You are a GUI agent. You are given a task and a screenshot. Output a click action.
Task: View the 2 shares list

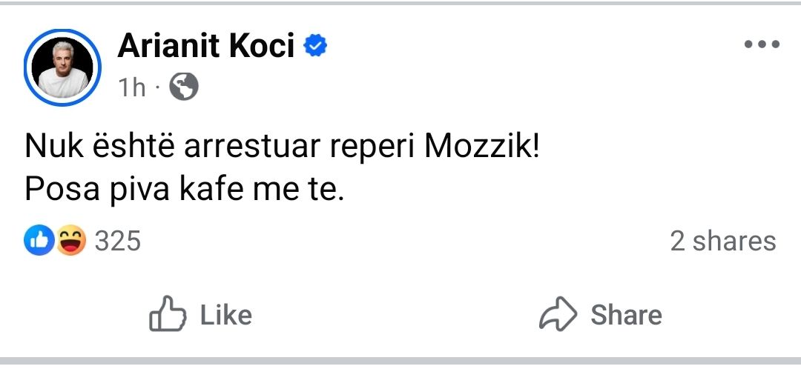722,242
